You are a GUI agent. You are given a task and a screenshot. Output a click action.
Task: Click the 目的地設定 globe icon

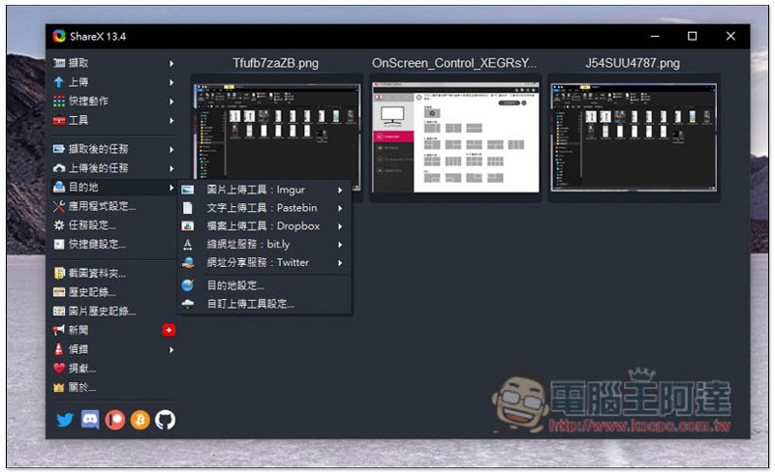click(x=188, y=285)
